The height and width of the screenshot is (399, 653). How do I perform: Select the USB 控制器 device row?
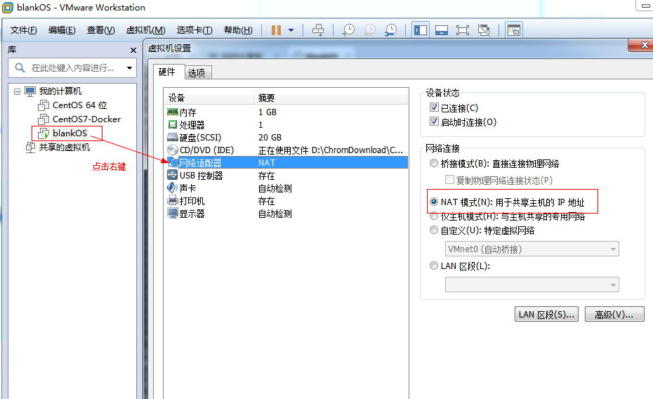286,176
